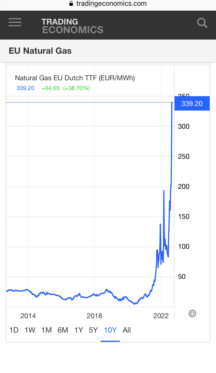Click the 2018 x-axis marker
This screenshot has width=216, height=373.
94,316
